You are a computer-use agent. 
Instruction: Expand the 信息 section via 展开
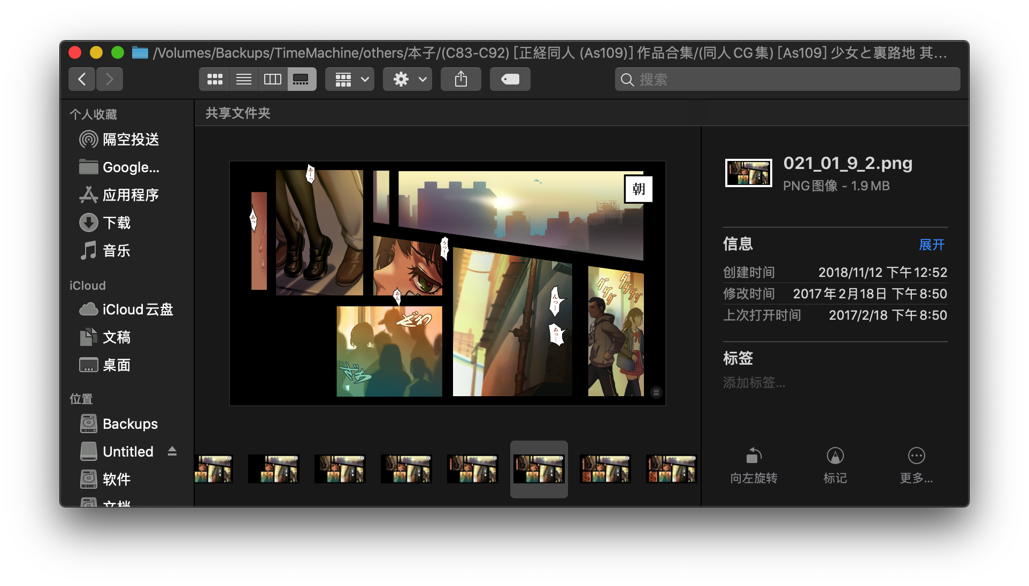coord(931,245)
